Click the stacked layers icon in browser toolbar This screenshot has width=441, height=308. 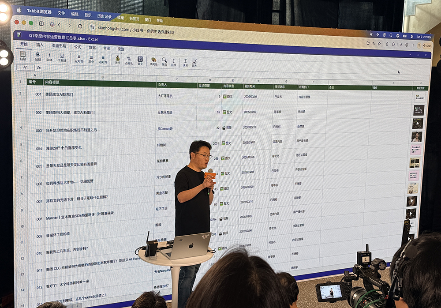[x=52, y=24]
